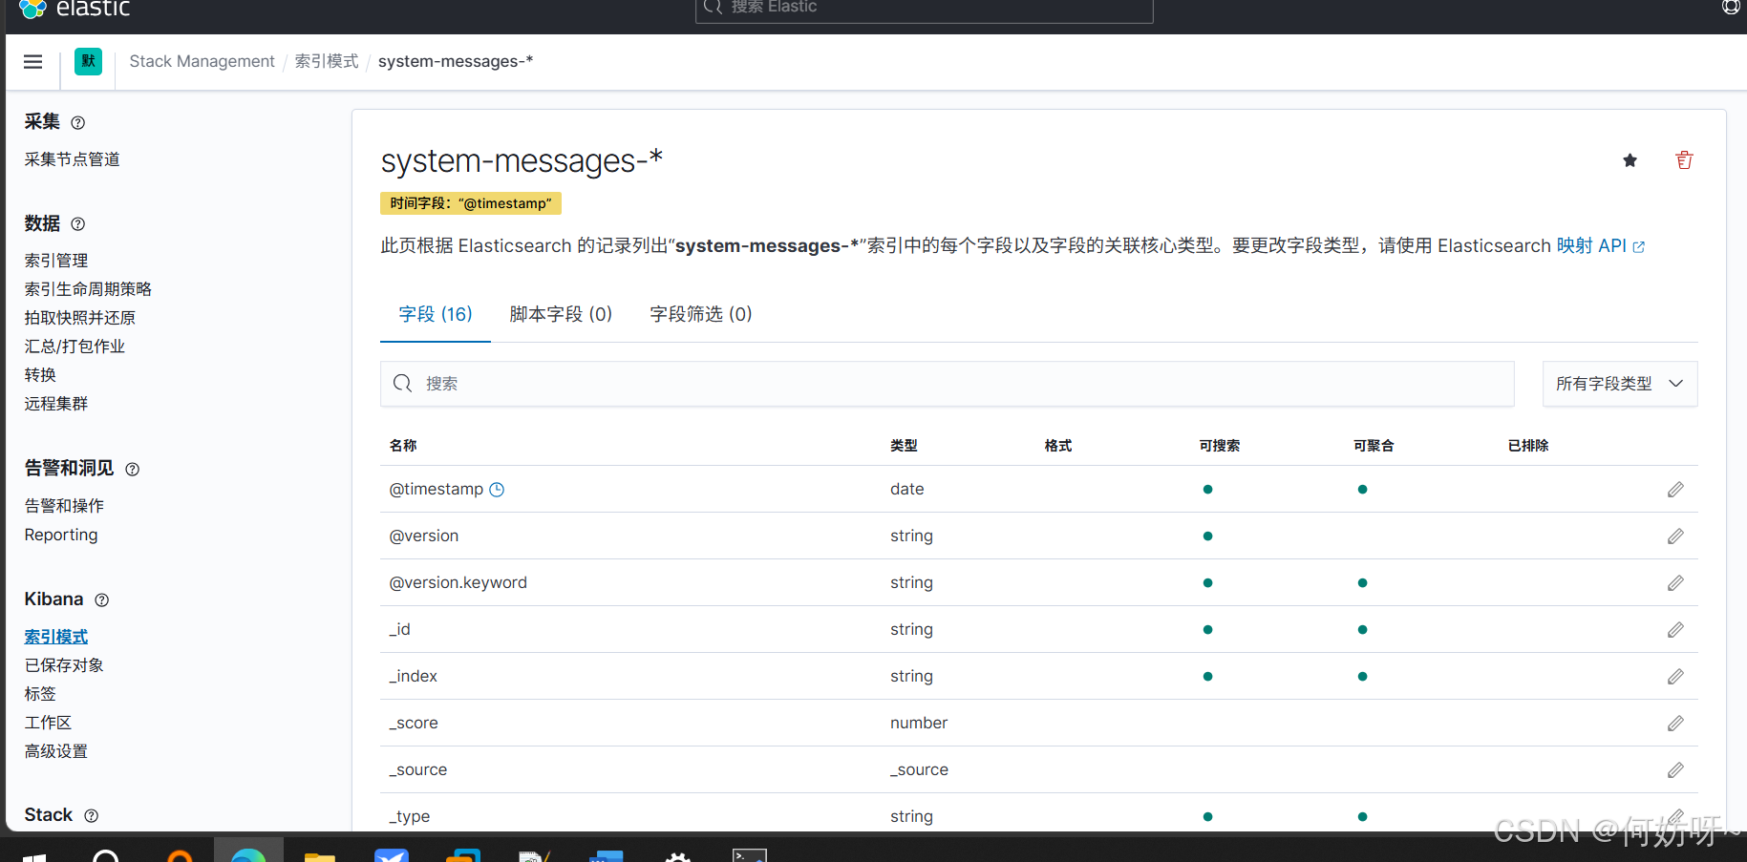Open 采集节点管道 in sidebar
This screenshot has width=1747, height=862.
(73, 159)
